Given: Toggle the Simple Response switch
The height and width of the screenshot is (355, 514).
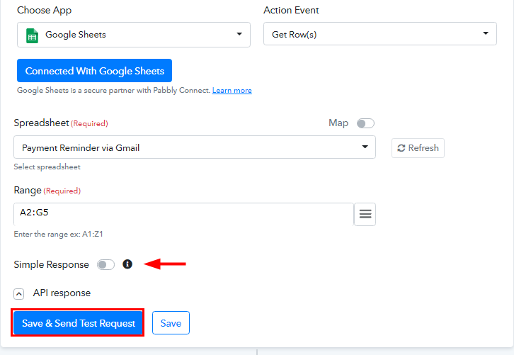Looking at the screenshot, I should pos(105,264).
